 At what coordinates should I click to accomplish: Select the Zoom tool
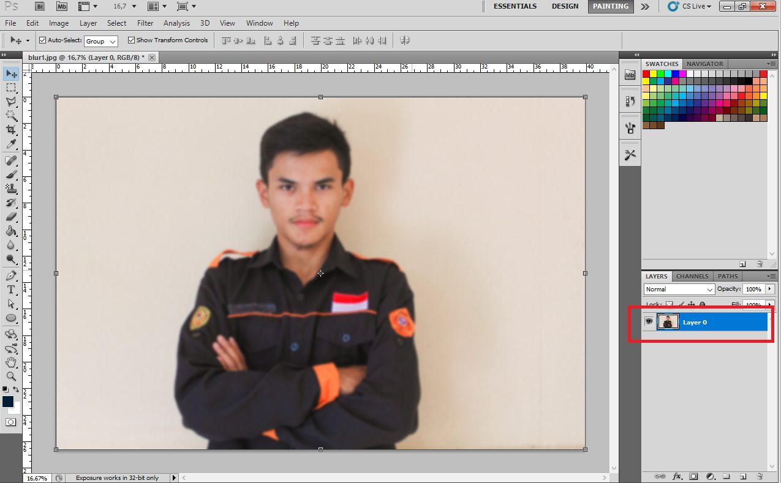(x=11, y=376)
